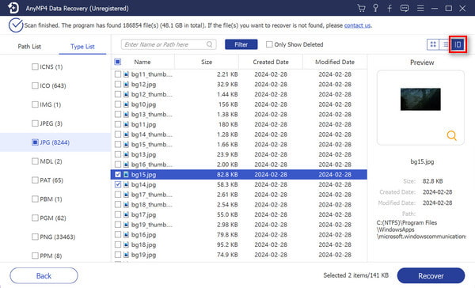Image resolution: width=475 pixels, height=288 pixels.
Task: Uncheck the bg14.jpg file checkbox
Action: pos(118,184)
